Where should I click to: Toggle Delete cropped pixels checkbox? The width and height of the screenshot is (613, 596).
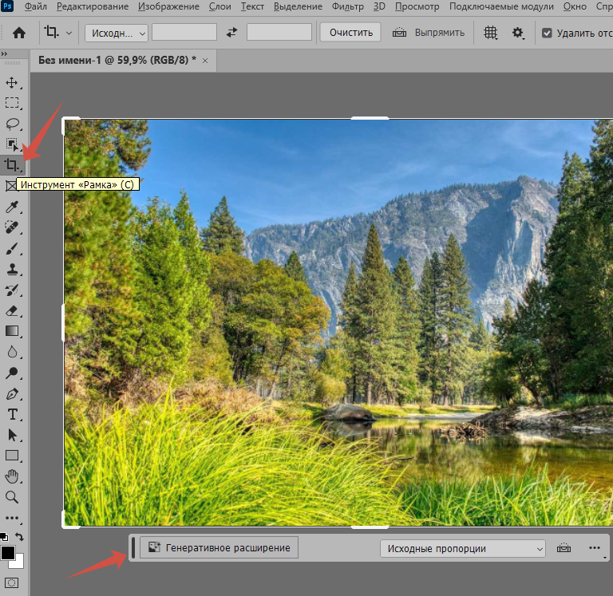[x=547, y=34]
